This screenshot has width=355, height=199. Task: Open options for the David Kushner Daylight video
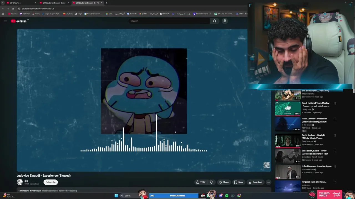pyautogui.click(x=335, y=136)
